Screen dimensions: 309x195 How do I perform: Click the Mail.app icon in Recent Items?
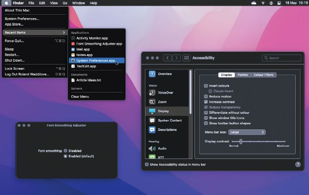[x=73, y=49]
